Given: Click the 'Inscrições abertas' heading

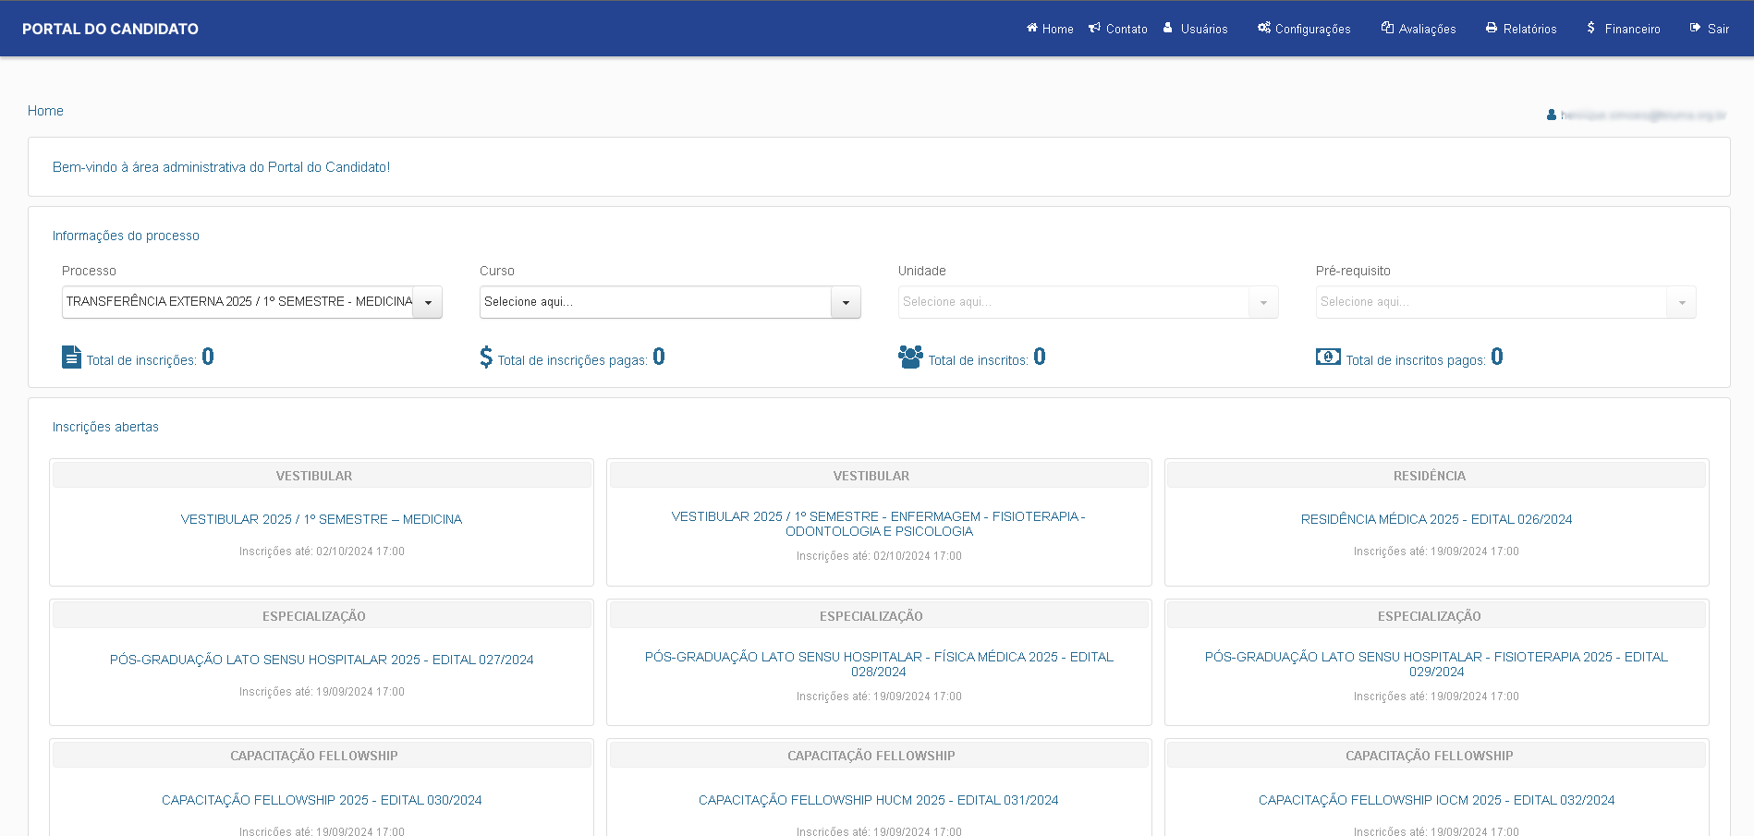Looking at the screenshot, I should click(105, 427).
